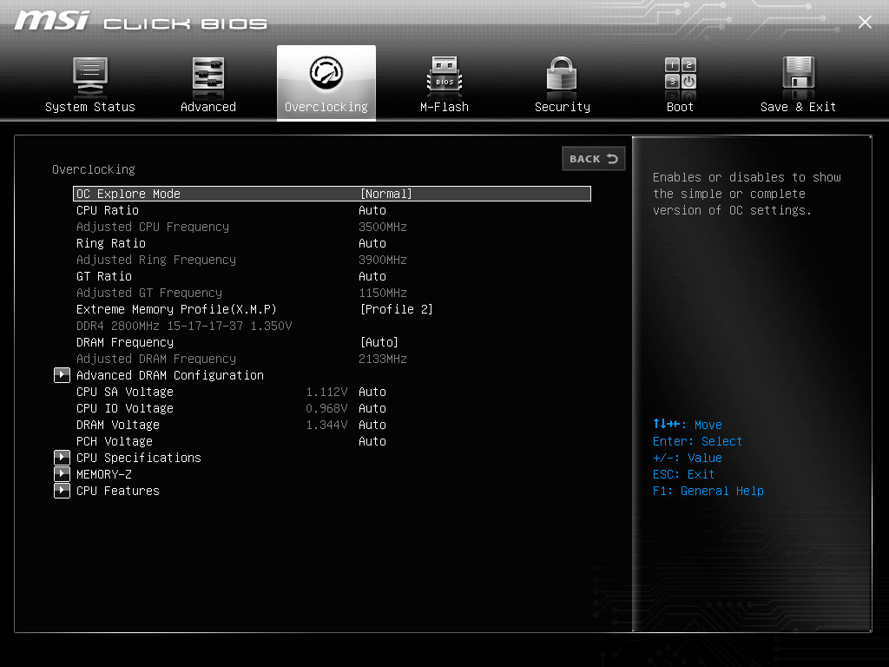The width and height of the screenshot is (889, 667).
Task: Select the DRAM Voltage label
Action: click(118, 425)
